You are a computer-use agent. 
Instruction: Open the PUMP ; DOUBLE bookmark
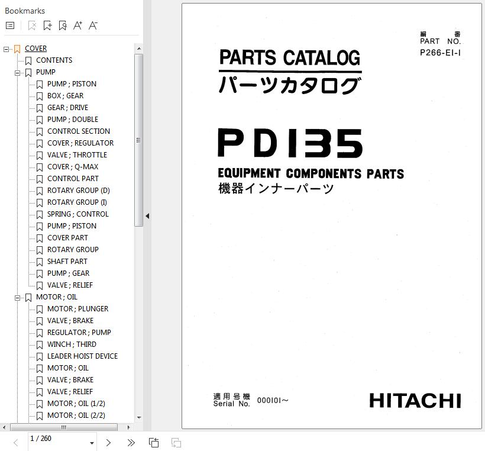coord(73,119)
